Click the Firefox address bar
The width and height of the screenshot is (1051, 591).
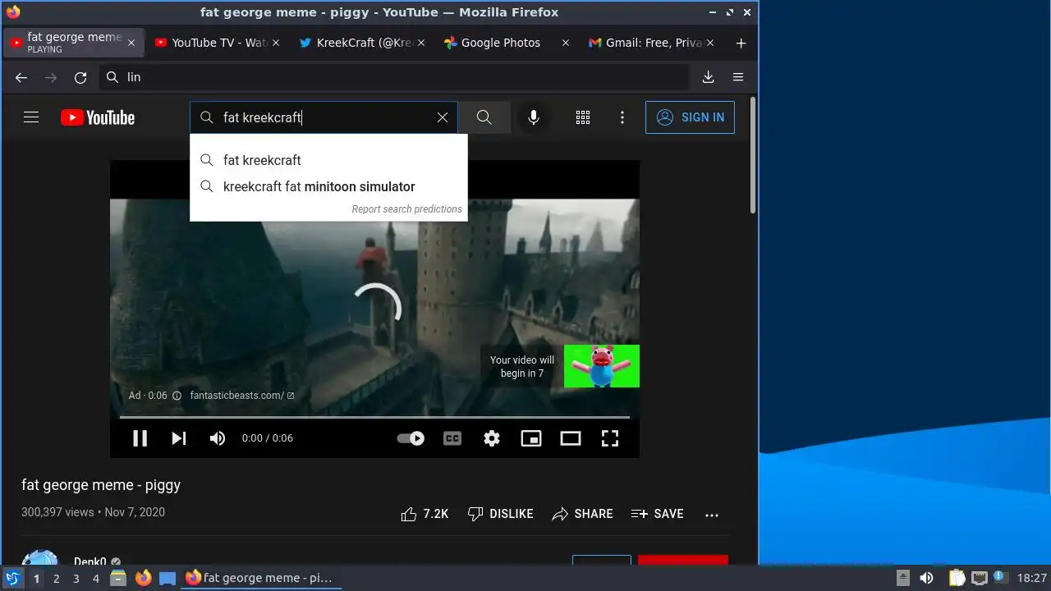pyautogui.click(x=394, y=77)
